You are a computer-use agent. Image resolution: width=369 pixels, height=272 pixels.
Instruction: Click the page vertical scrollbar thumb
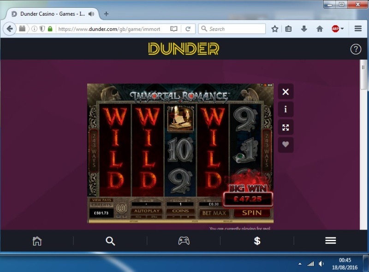pyautogui.click(x=363, y=75)
